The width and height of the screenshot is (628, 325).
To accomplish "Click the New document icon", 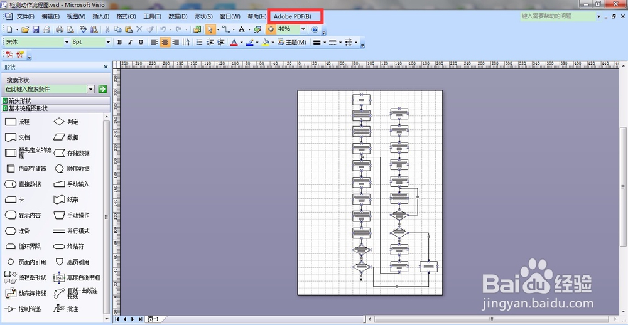I will [x=9, y=29].
